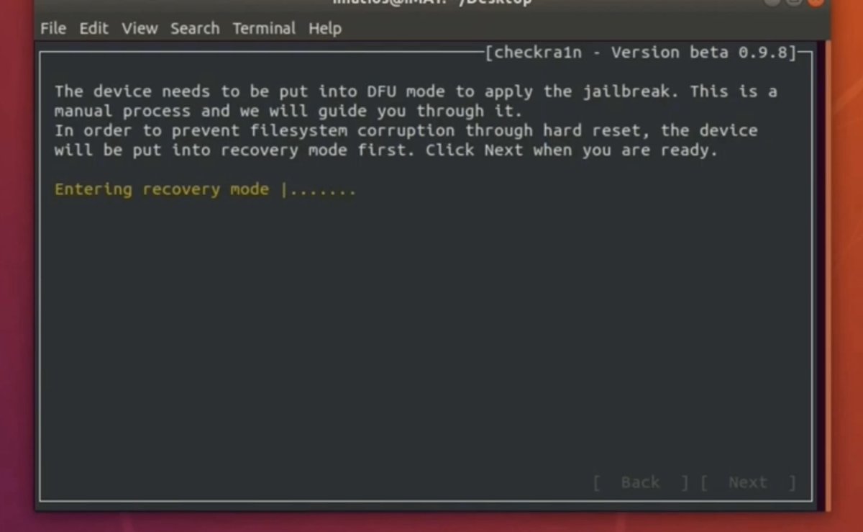The height and width of the screenshot is (532, 863).
Task: Click the checkra1n Version beta 0.9.8 title
Action: click(641, 53)
